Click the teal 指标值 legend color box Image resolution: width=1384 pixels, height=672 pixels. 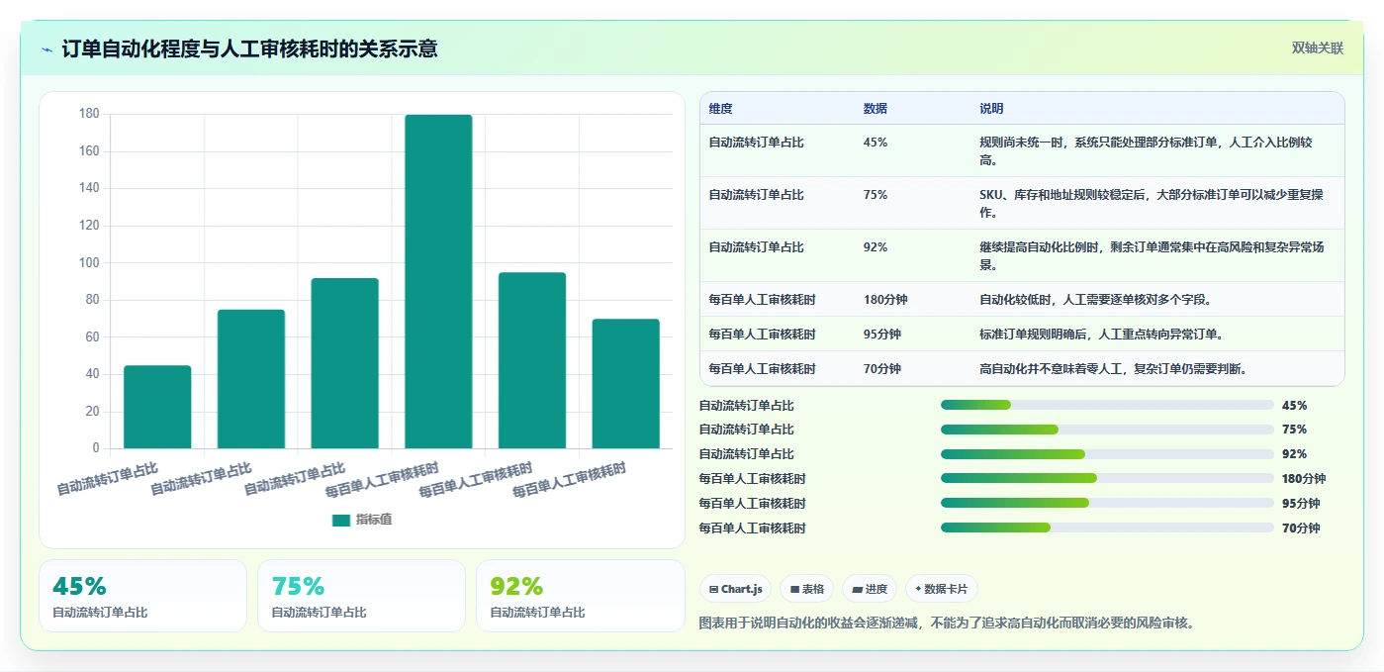coord(341,520)
